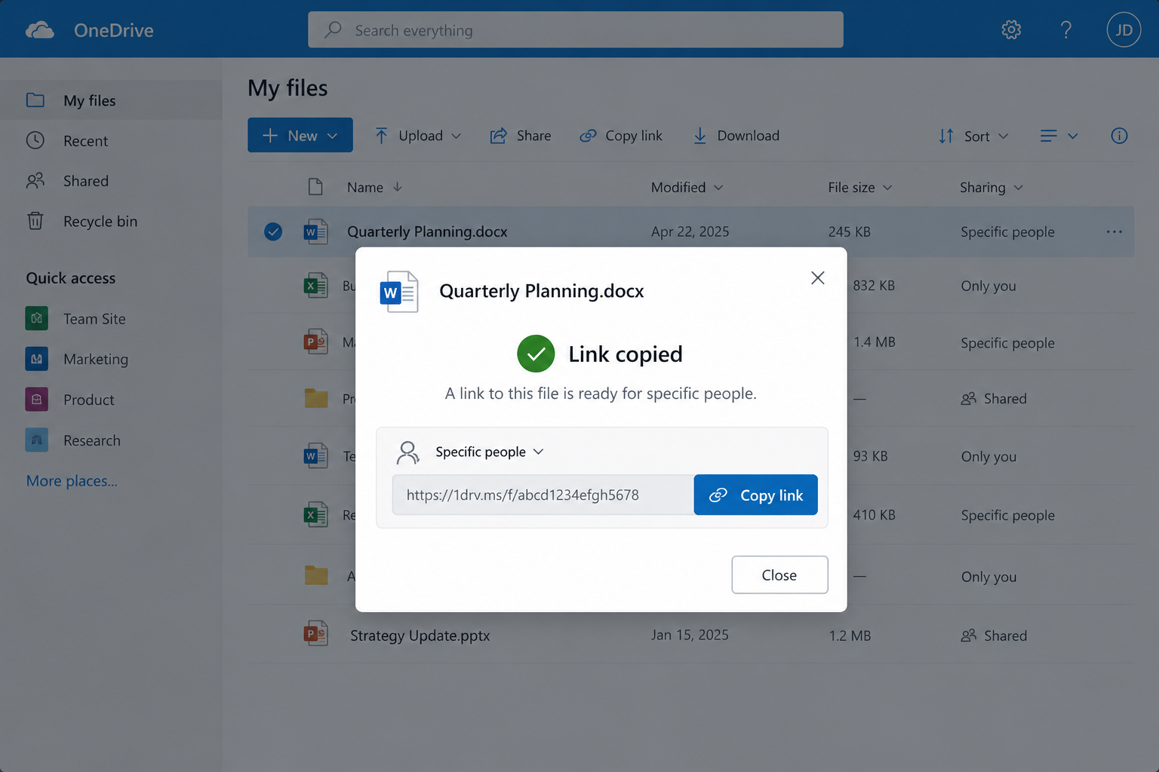Click the info details pane icon
The height and width of the screenshot is (772, 1159).
pos(1119,136)
